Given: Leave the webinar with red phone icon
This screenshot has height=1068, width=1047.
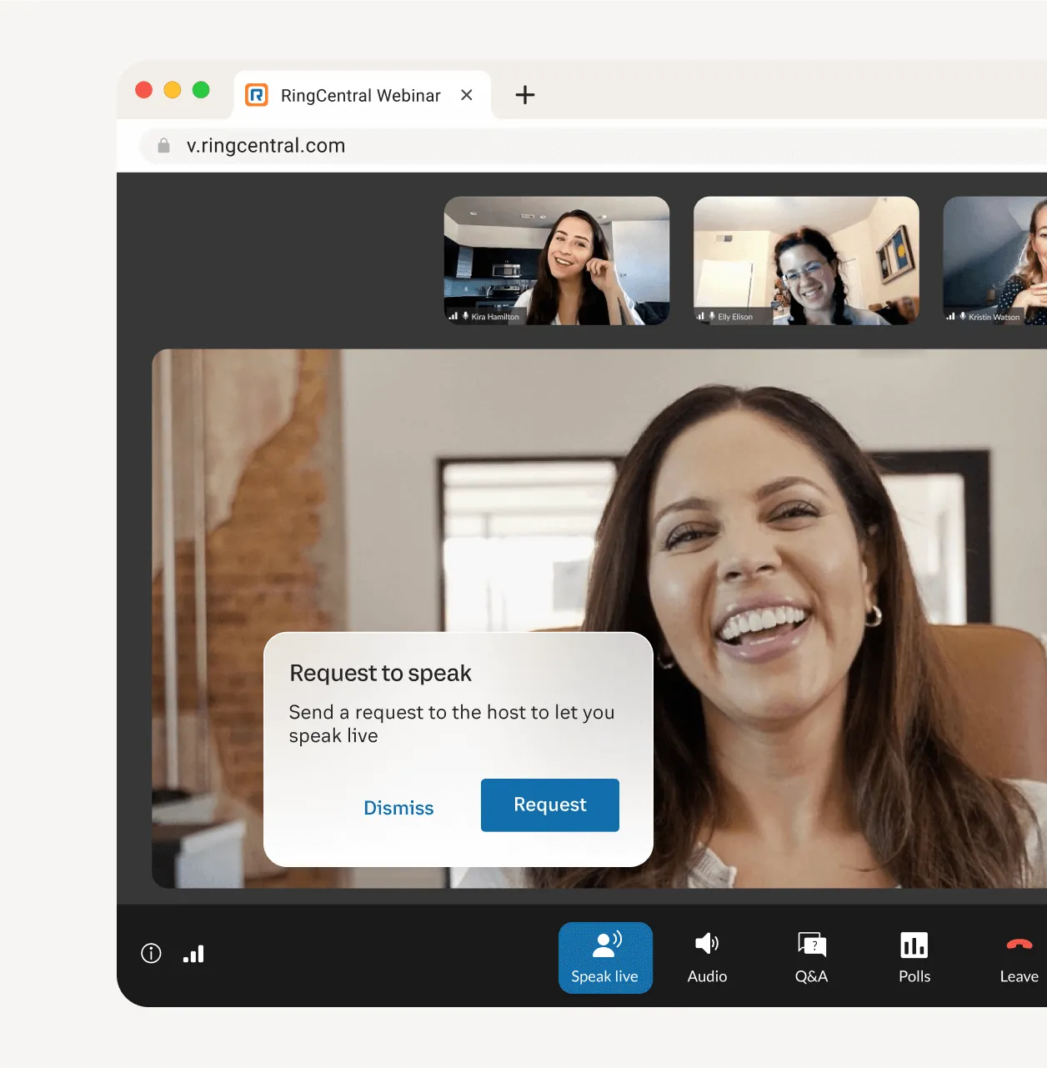Looking at the screenshot, I should point(1019,957).
